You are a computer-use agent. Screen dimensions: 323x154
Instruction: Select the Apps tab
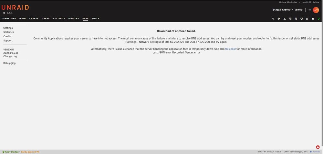(85, 18)
